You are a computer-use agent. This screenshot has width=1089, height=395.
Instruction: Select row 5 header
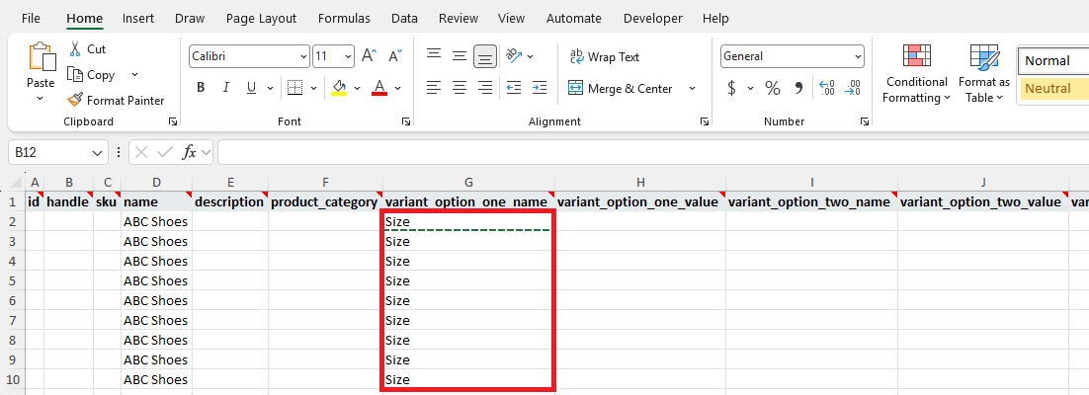coord(13,280)
